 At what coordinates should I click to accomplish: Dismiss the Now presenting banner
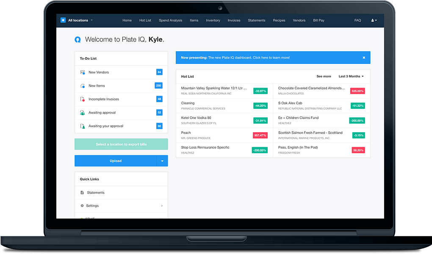[364, 58]
